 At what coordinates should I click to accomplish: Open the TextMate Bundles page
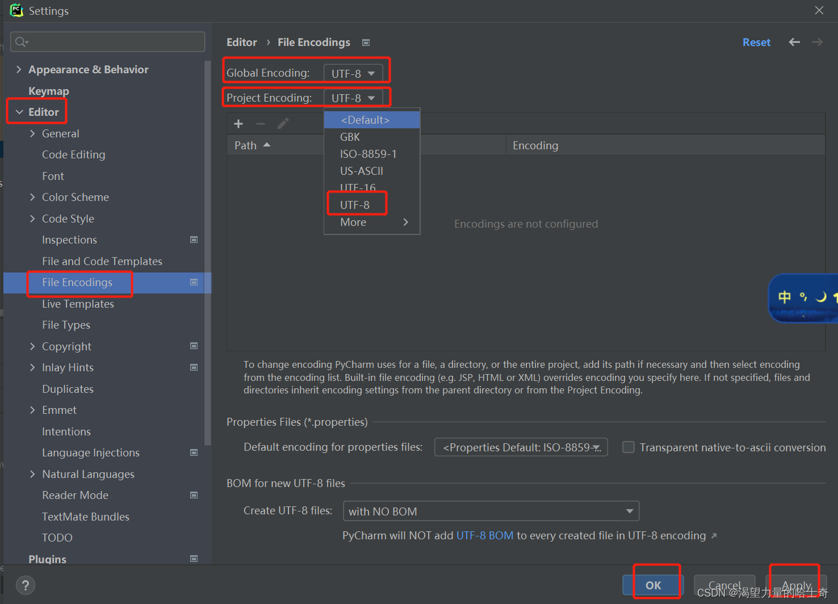(x=86, y=517)
